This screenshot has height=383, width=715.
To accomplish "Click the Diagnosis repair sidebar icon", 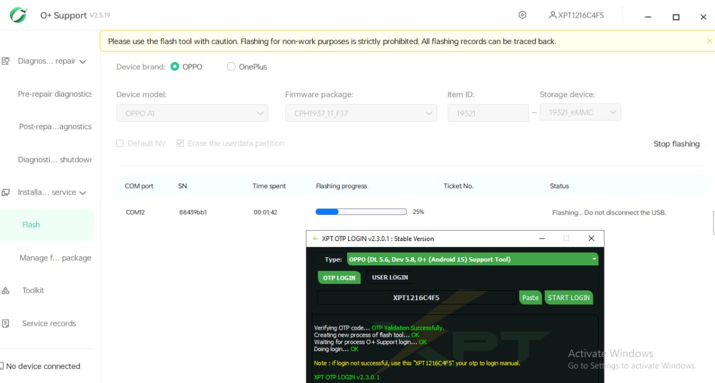I will pos(6,61).
